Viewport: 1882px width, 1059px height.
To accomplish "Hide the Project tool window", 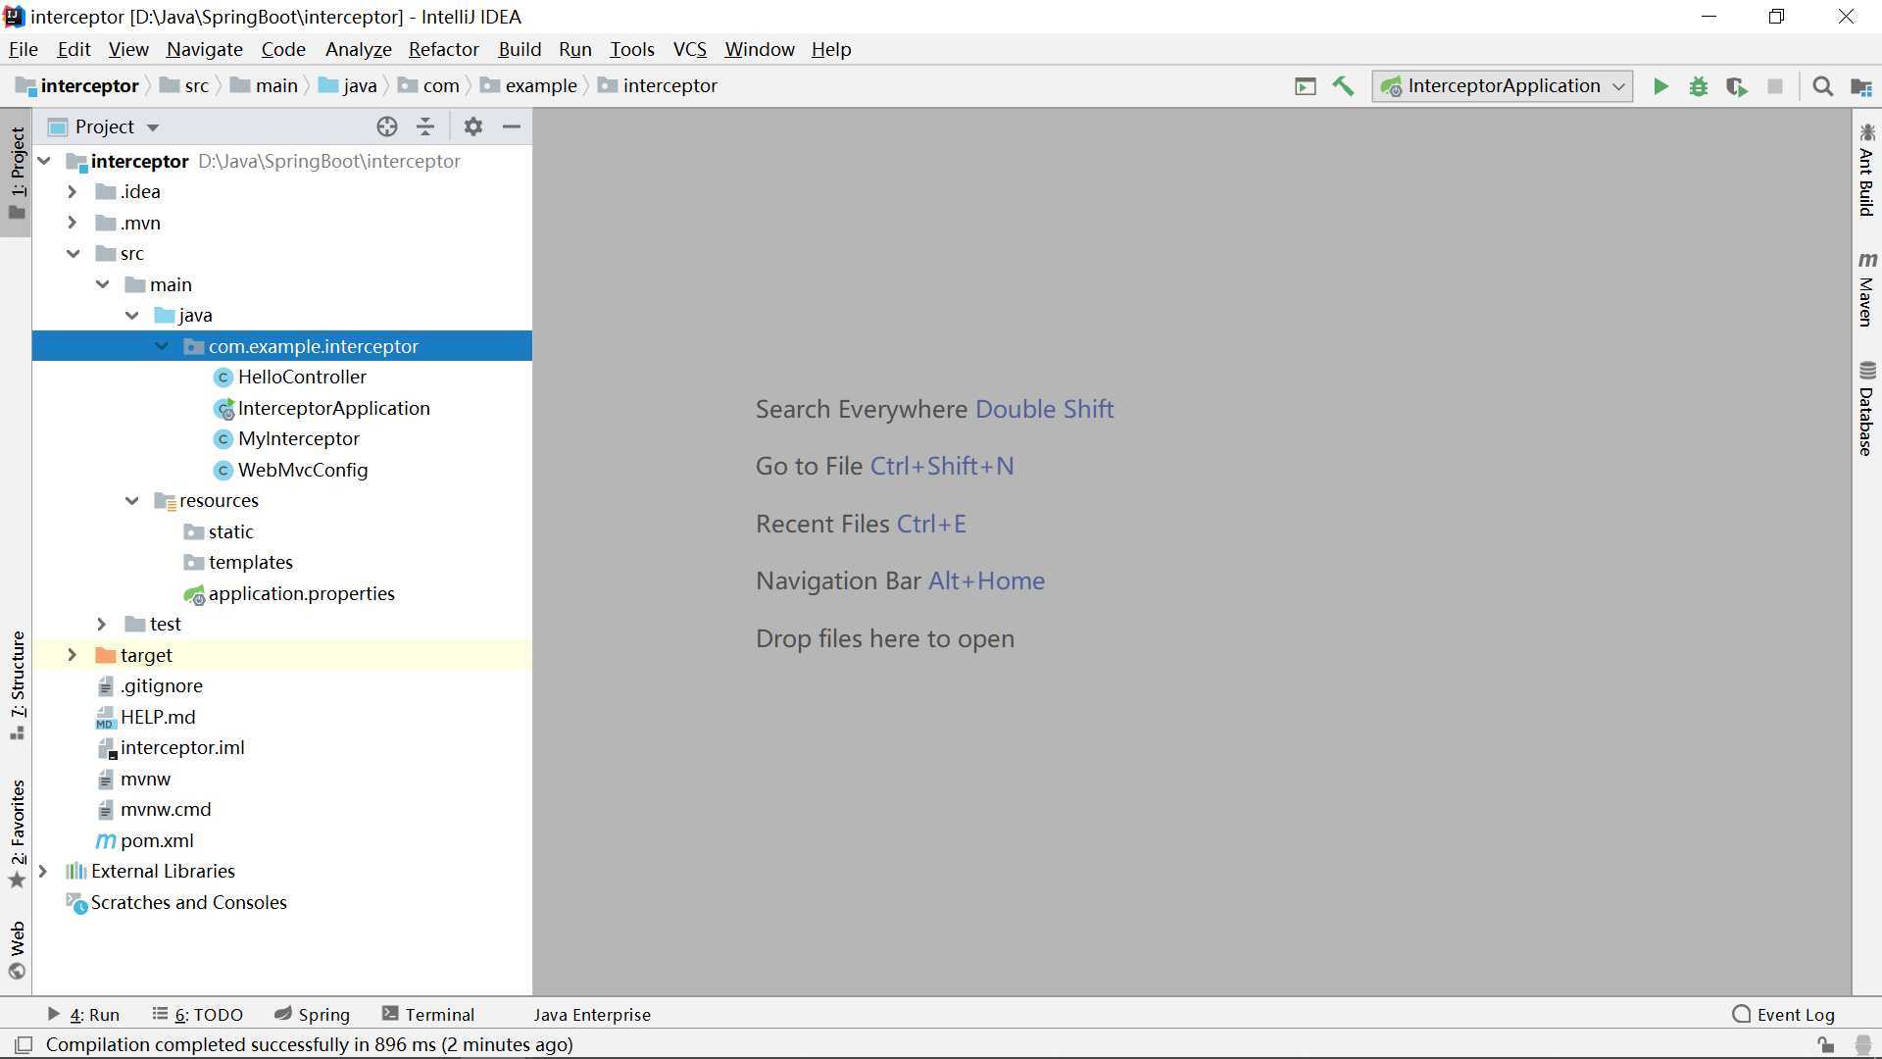I will (512, 126).
